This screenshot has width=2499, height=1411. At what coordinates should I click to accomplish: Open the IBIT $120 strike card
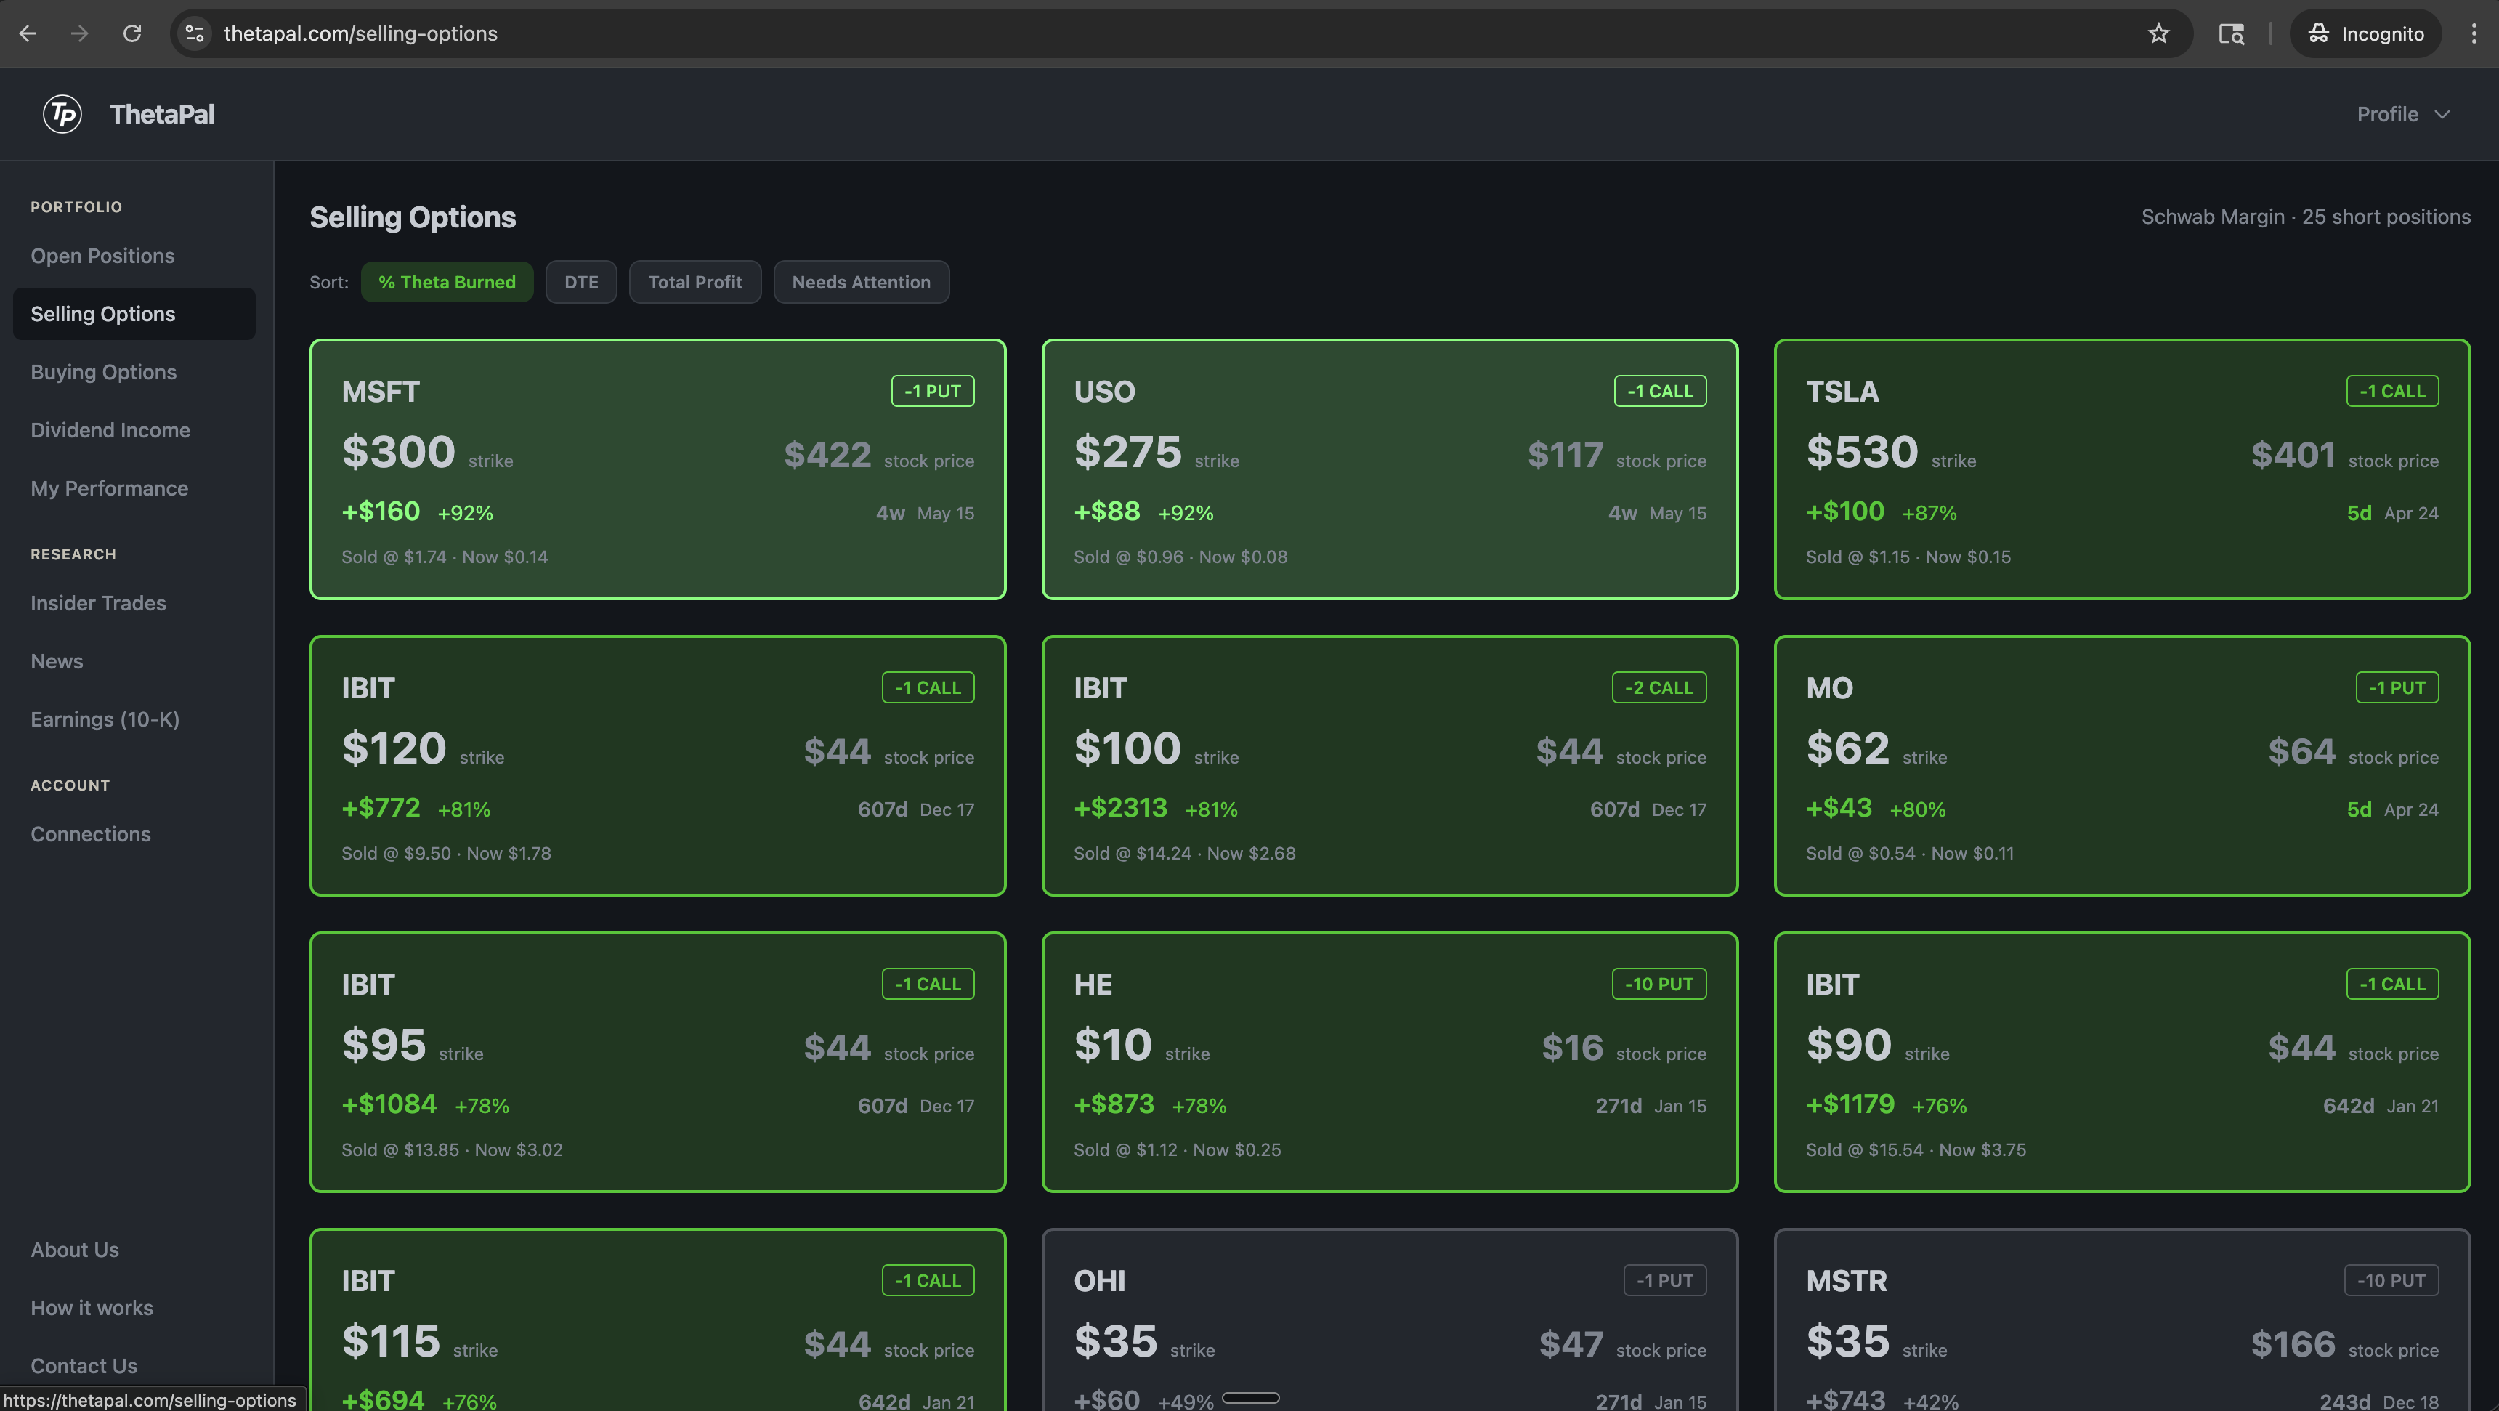[x=657, y=766]
